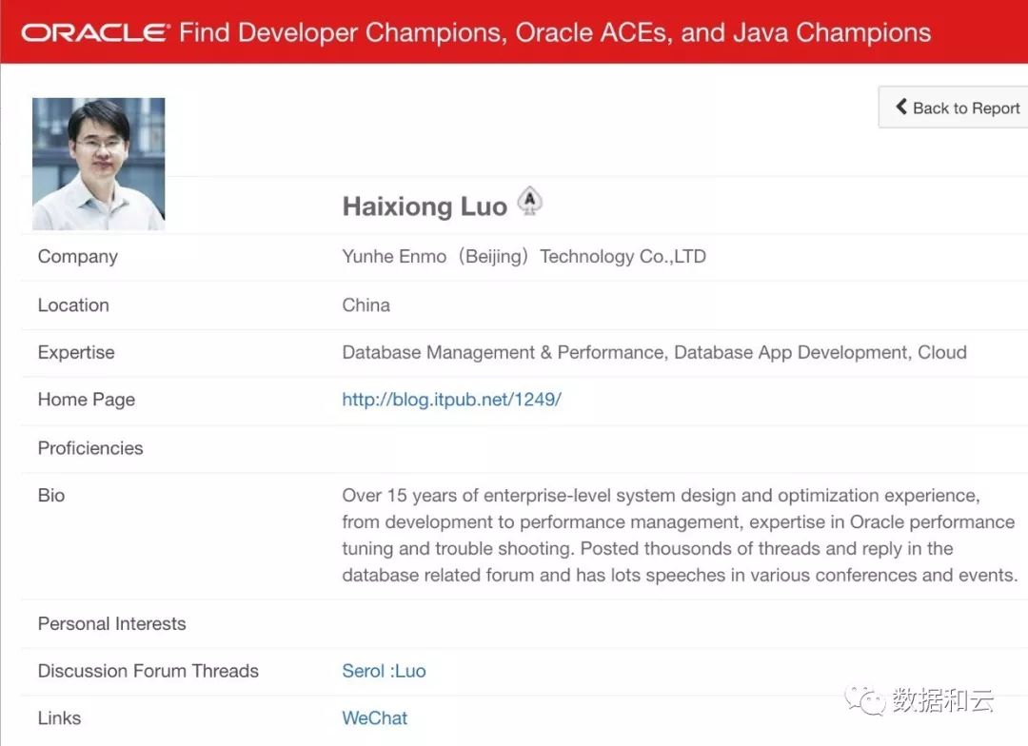The image size is (1028, 746).
Task: Click the Company row label
Action: click(x=78, y=257)
